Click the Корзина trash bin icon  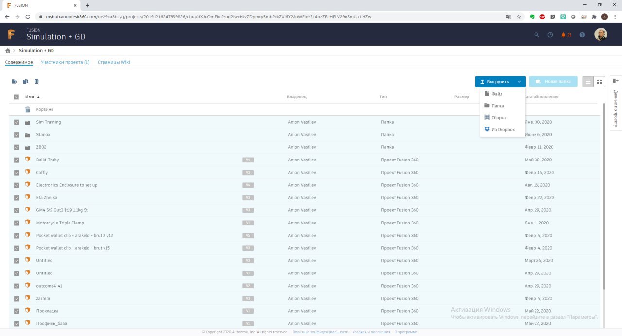click(x=28, y=110)
